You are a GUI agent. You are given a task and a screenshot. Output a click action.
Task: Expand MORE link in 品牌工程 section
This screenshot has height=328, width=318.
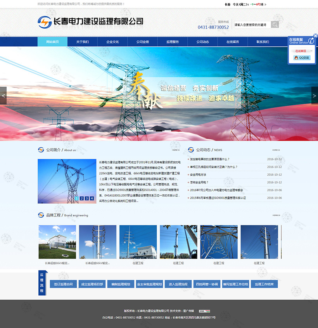coord(276,215)
